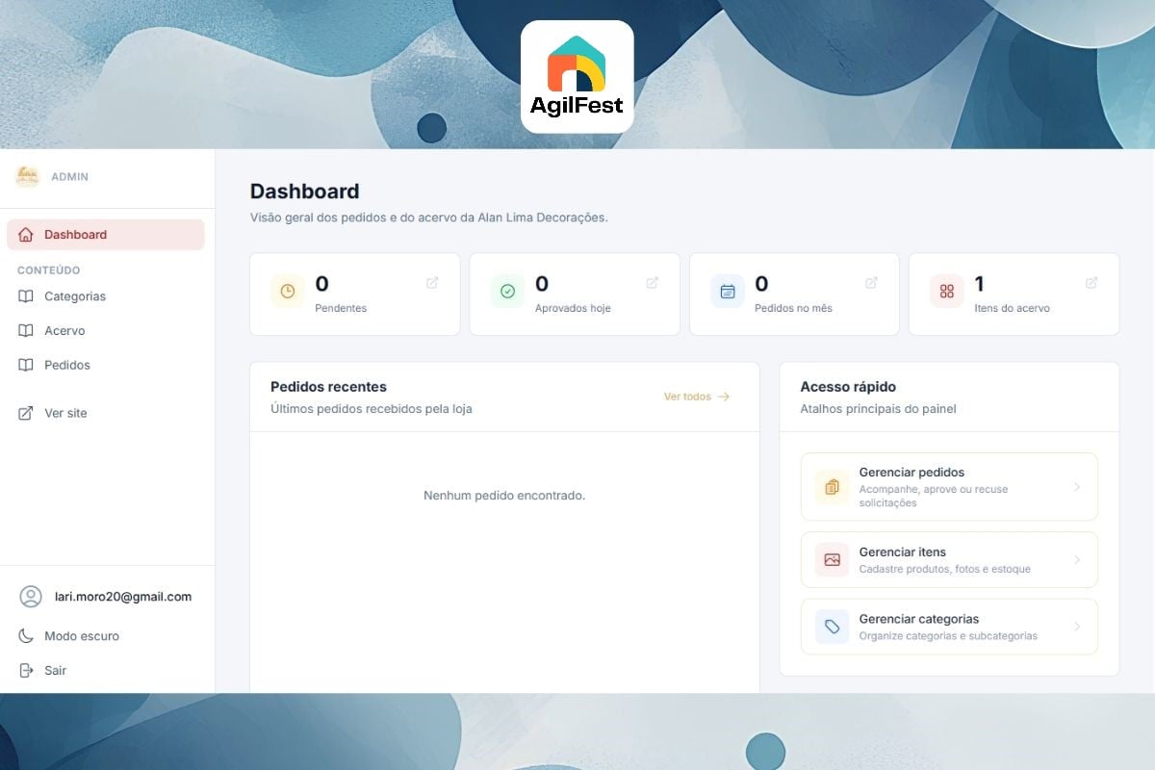1155x770 pixels.
Task: Click the 'Nenhum pedido encontrado.' message
Action: click(x=504, y=496)
